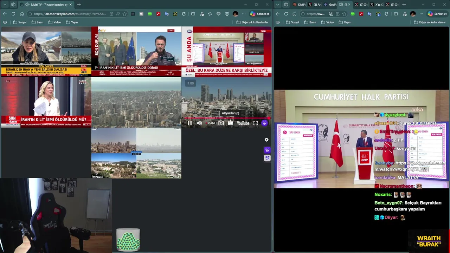Open right browser more options menu

(x=421, y=14)
